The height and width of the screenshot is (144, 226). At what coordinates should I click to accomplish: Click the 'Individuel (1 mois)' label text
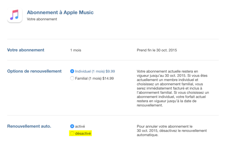click(88, 71)
